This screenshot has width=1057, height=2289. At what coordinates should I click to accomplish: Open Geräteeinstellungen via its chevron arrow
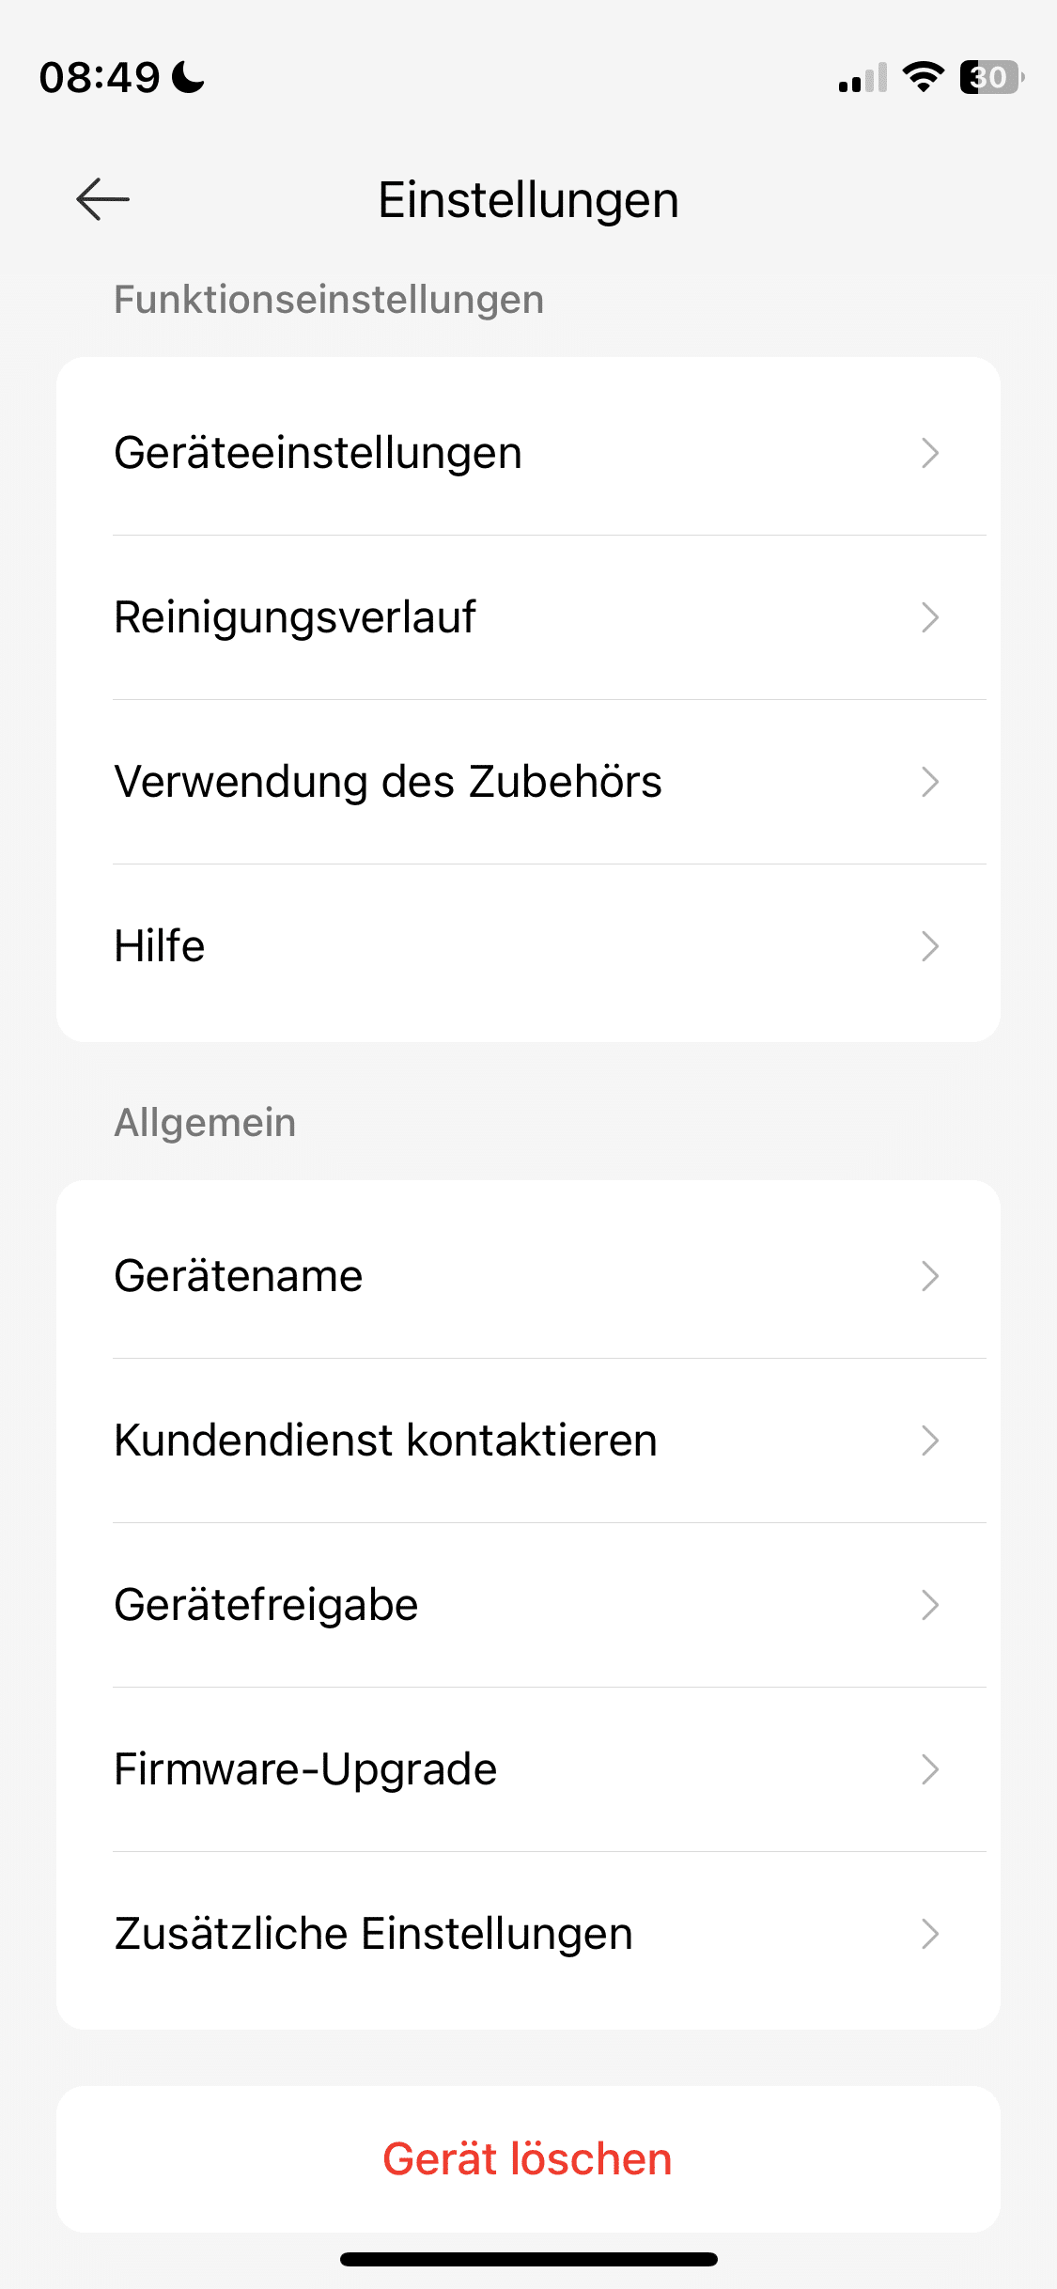(930, 453)
